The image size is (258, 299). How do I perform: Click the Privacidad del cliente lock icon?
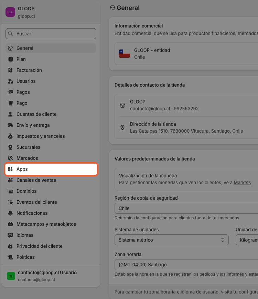[10, 246]
